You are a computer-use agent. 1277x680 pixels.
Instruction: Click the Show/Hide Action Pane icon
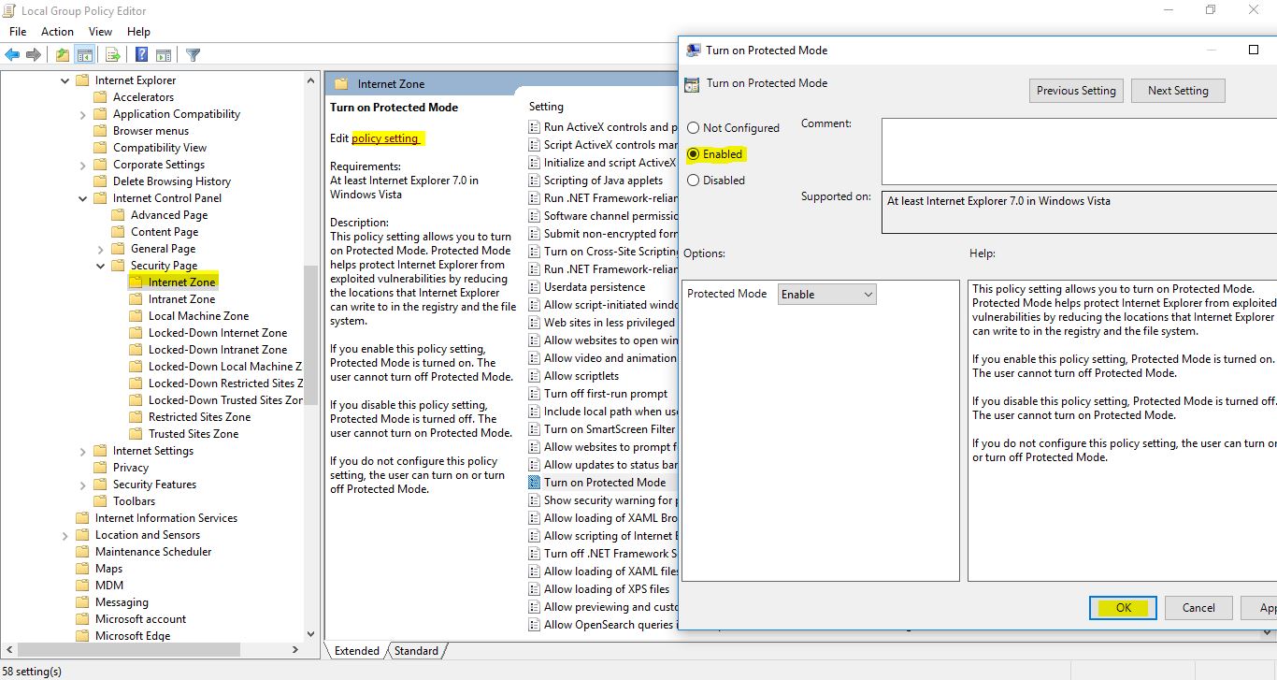point(164,54)
